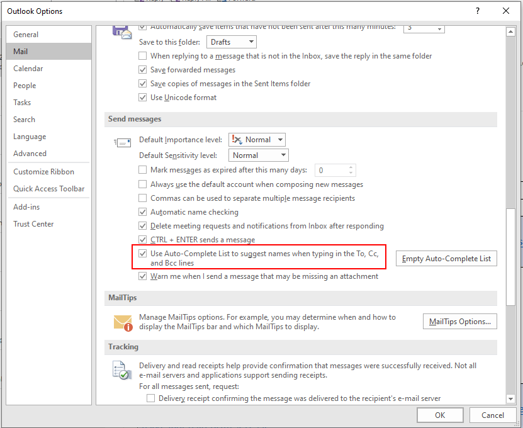Screen dimensions: 523x428
Task: Toggle Save copies in Sent Items folder
Action: [142, 84]
